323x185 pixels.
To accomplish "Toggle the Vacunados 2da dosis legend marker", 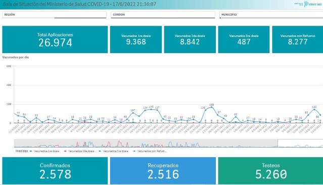I will (x=65, y=151).
